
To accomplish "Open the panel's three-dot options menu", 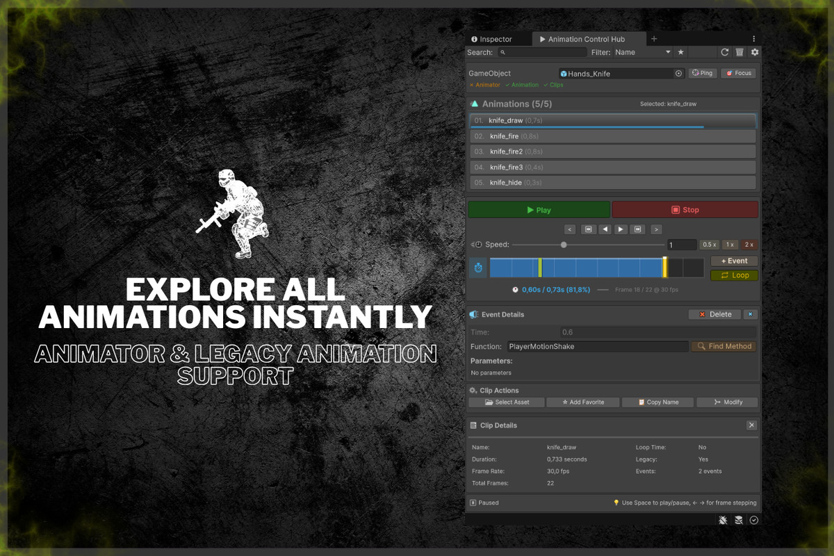I will point(754,39).
